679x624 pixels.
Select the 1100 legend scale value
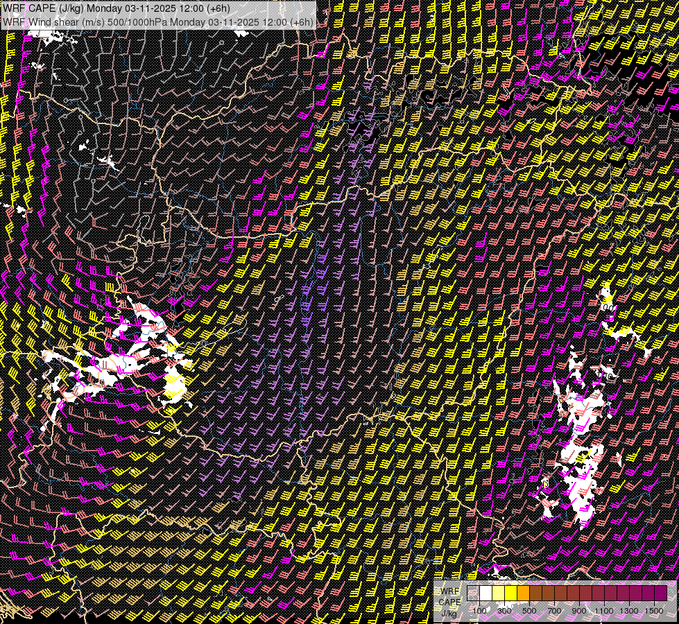[x=604, y=610]
